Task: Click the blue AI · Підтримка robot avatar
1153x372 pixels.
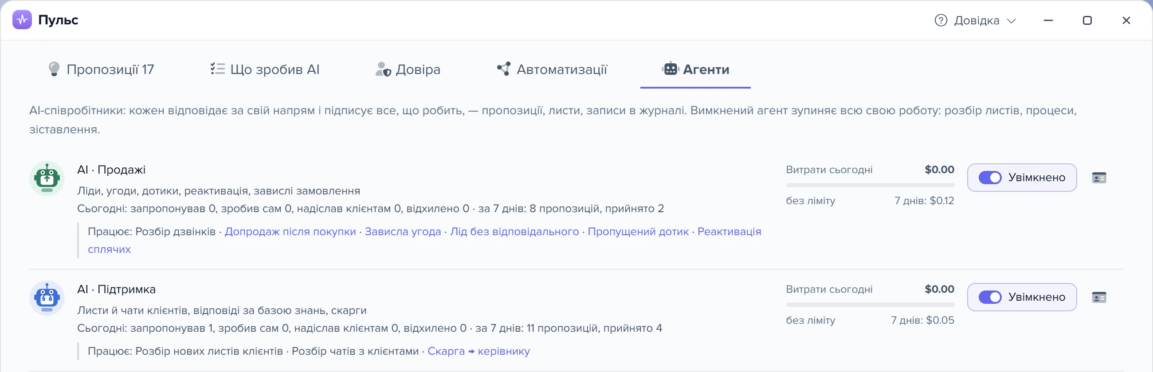Action: (x=47, y=298)
